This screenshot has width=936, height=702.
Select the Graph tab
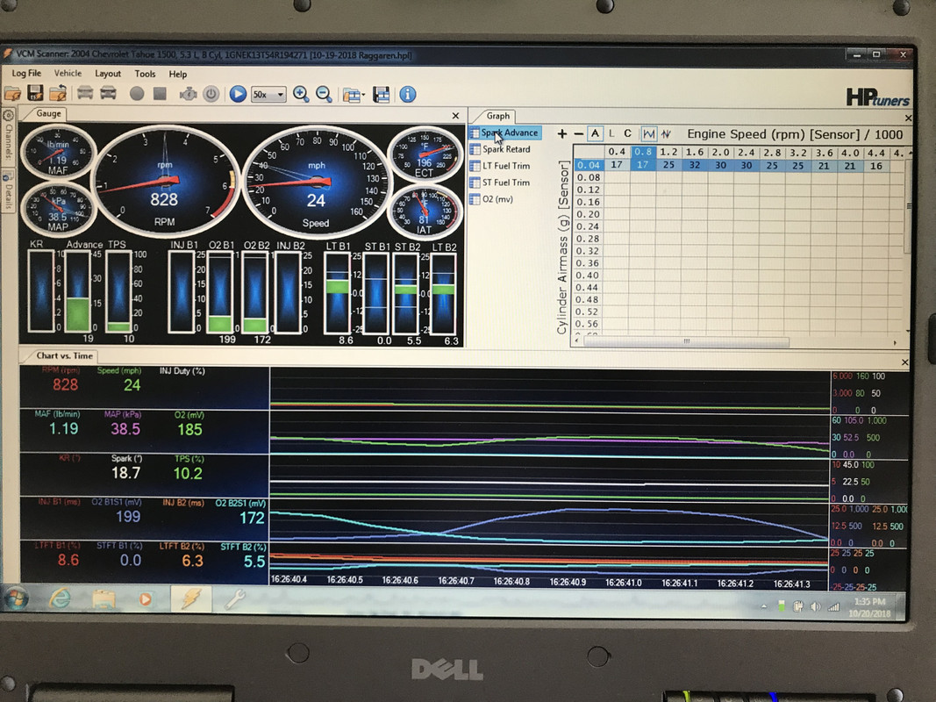point(498,116)
